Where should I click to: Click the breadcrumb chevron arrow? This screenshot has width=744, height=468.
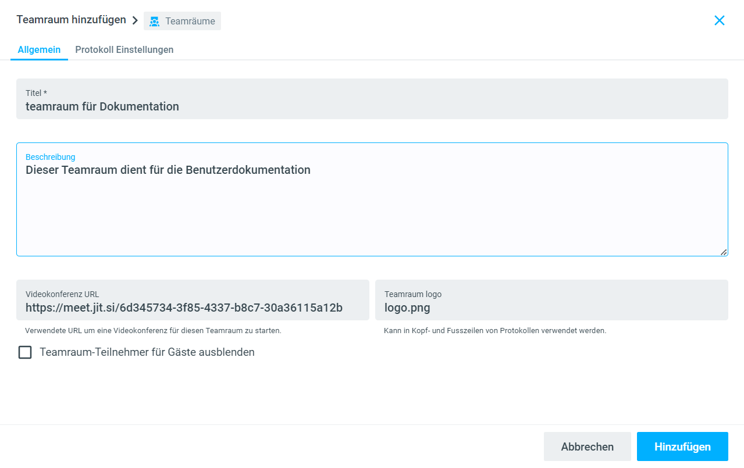(x=135, y=20)
